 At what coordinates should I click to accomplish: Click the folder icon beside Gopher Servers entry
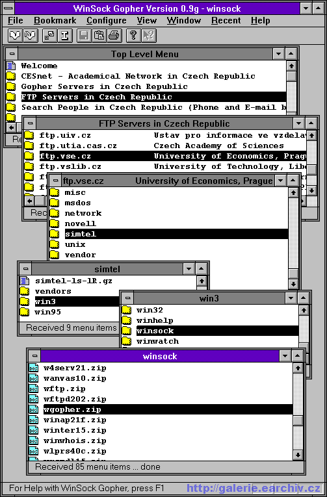click(x=11, y=87)
